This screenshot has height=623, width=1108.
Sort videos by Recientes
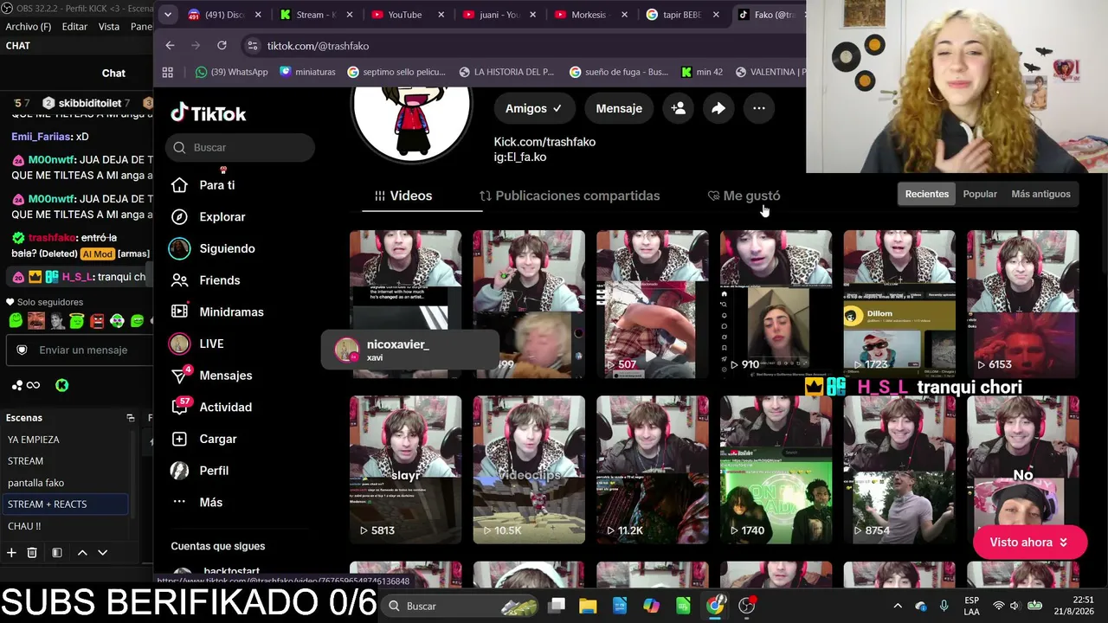927,194
